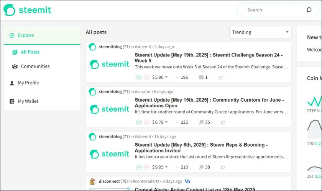
Task: Downvote the Steemit Challenge Season 24 post
Action: point(146,78)
